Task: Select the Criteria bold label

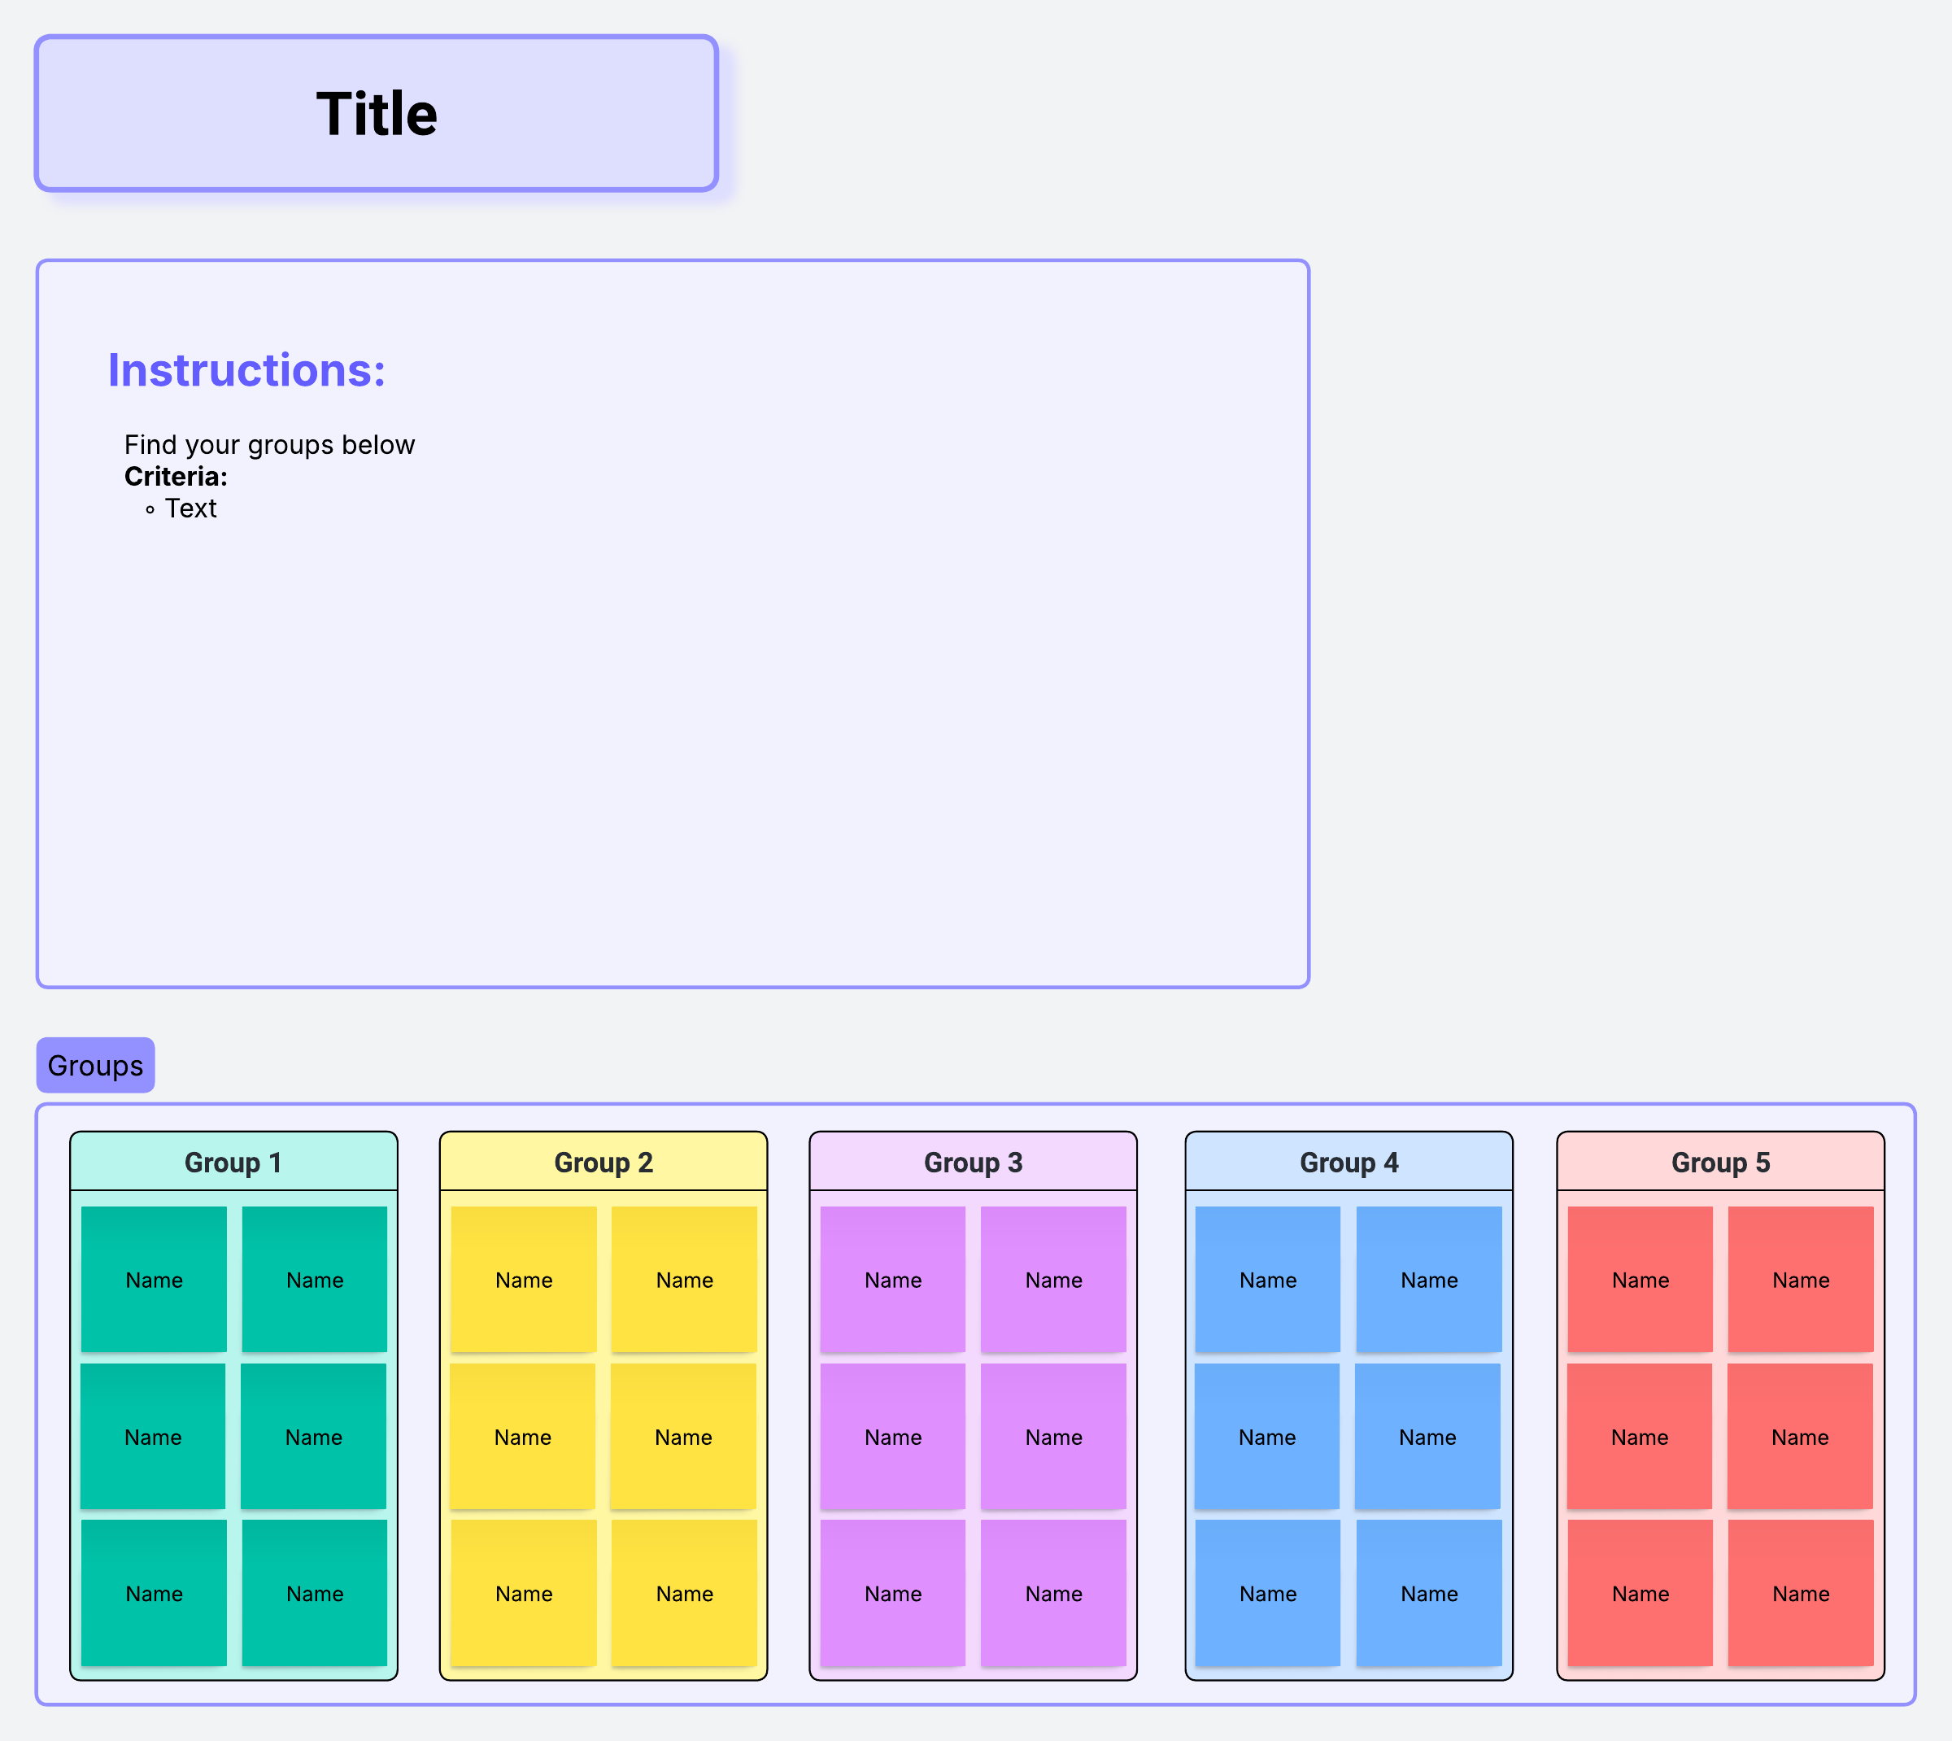Action: point(176,477)
